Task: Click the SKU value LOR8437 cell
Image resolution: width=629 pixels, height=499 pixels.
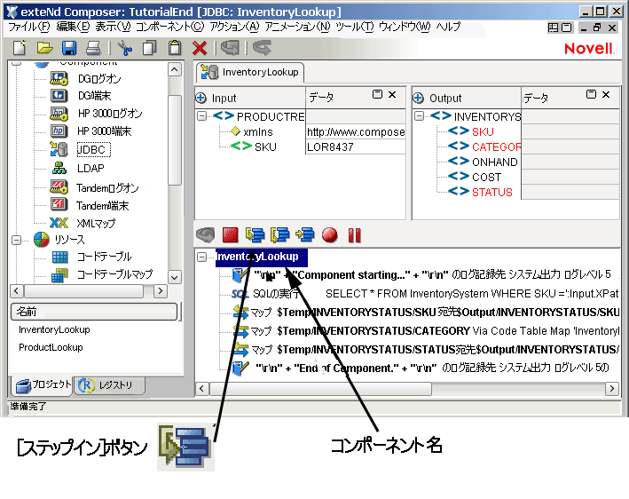Action: point(356,147)
